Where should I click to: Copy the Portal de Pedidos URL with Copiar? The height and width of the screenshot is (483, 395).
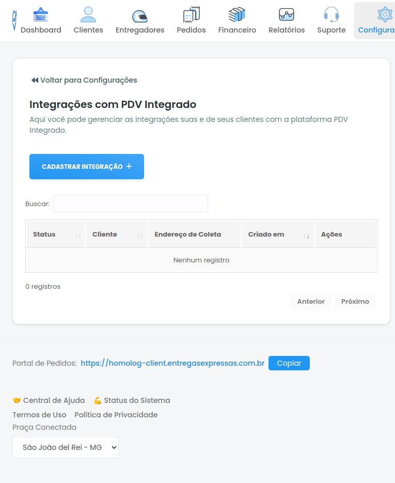point(289,363)
